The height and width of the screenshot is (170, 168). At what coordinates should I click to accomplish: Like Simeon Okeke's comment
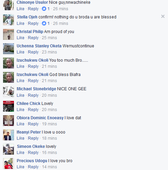click(x=20, y=153)
